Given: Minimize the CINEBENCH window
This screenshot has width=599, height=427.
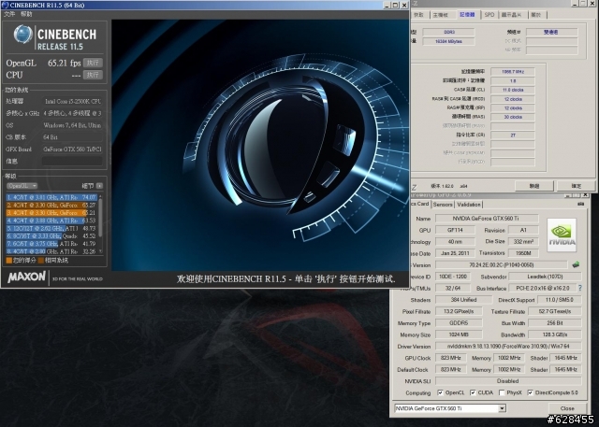Looking at the screenshot, I should click(387, 5).
